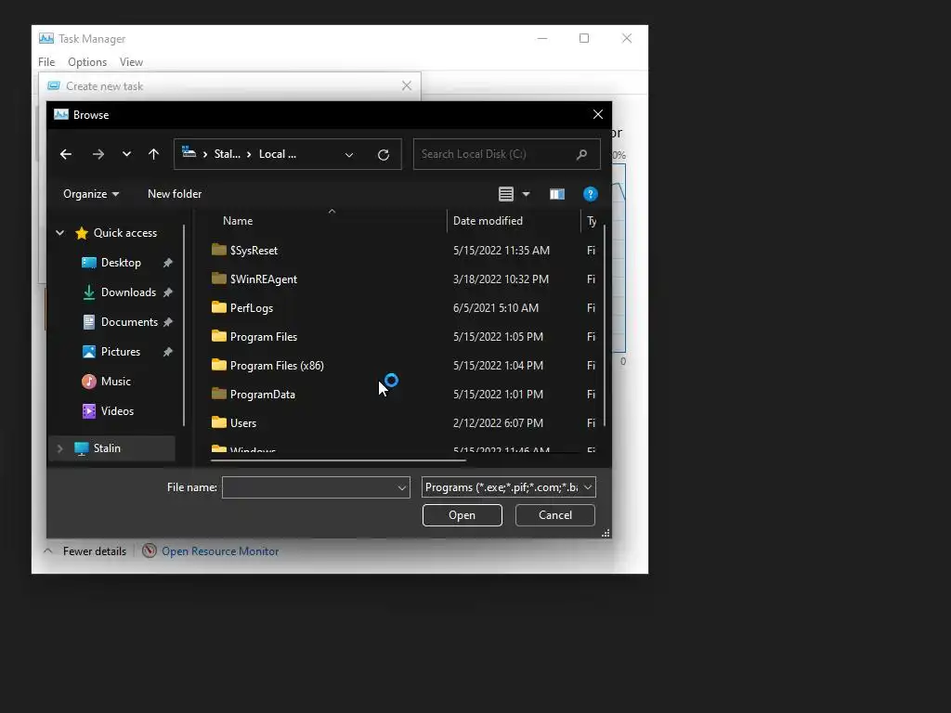The height and width of the screenshot is (713, 951).
Task: Select the Users folder
Action: click(x=242, y=423)
